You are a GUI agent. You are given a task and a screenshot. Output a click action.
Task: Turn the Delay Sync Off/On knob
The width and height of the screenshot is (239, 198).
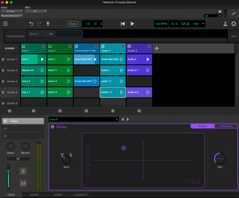(66, 160)
